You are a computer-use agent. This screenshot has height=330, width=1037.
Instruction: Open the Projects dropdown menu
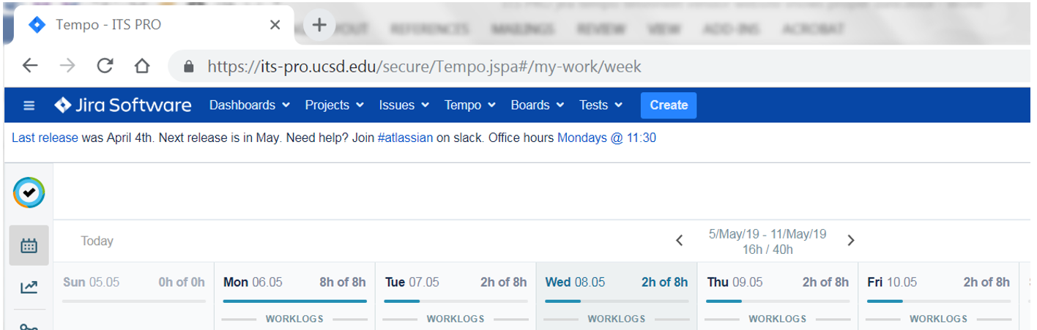pyautogui.click(x=335, y=105)
